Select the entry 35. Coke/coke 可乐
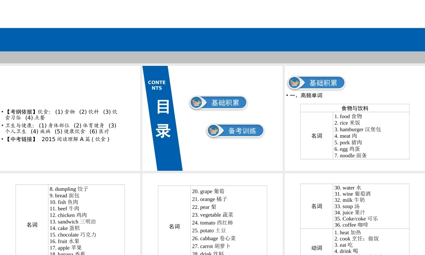Image resolution: width=425 pixels, height=255 pixels. (356, 219)
